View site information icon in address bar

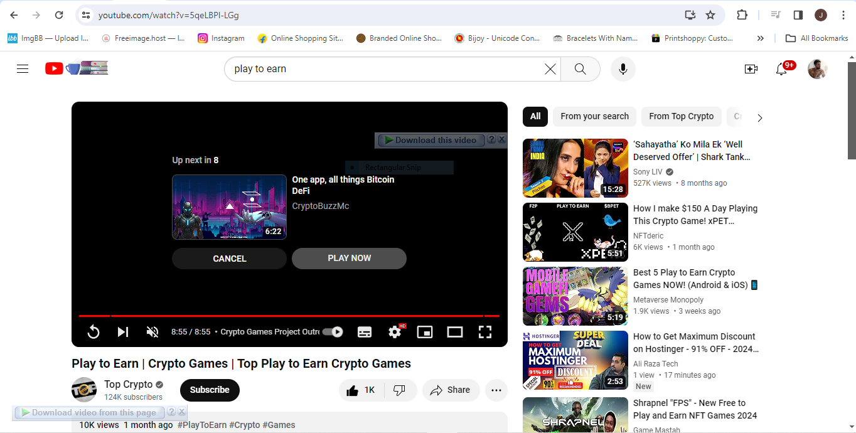click(x=87, y=15)
